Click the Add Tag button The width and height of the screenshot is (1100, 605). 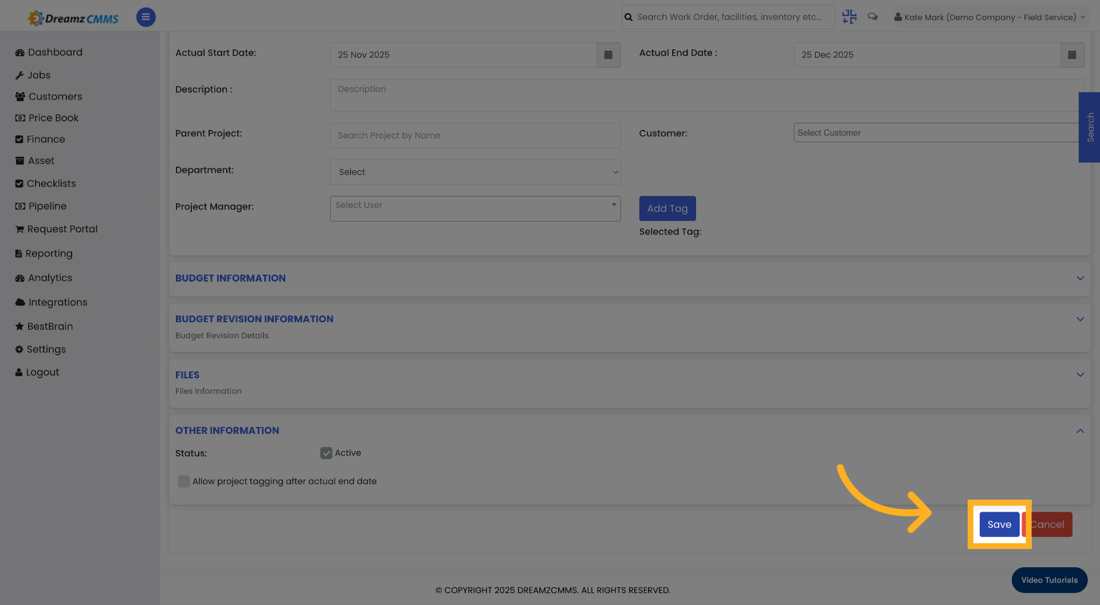[x=667, y=208]
